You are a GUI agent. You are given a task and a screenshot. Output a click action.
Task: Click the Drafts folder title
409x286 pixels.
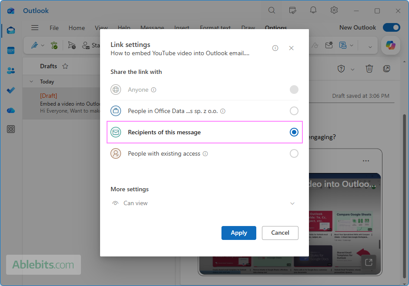tap(49, 66)
